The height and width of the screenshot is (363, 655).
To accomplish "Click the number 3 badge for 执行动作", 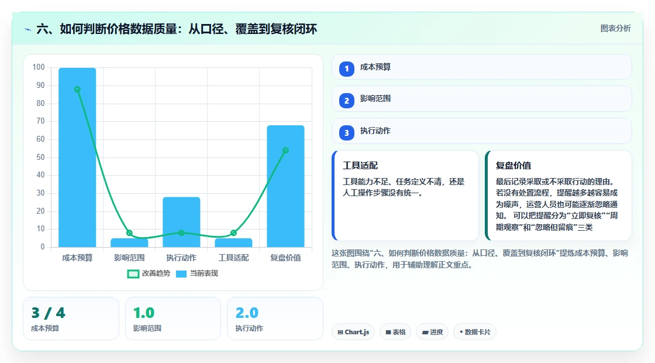I will click(346, 132).
